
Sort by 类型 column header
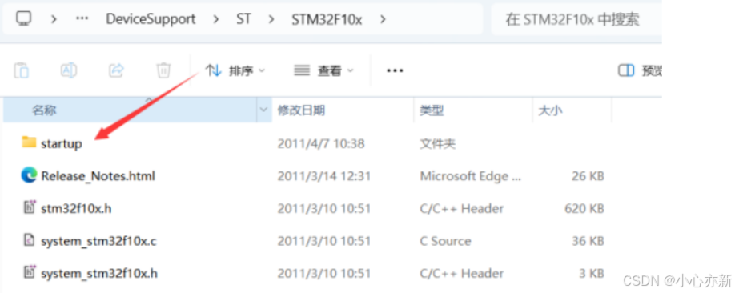click(x=432, y=110)
